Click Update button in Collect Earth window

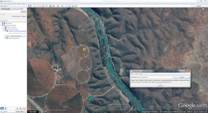[x=182, y=77]
